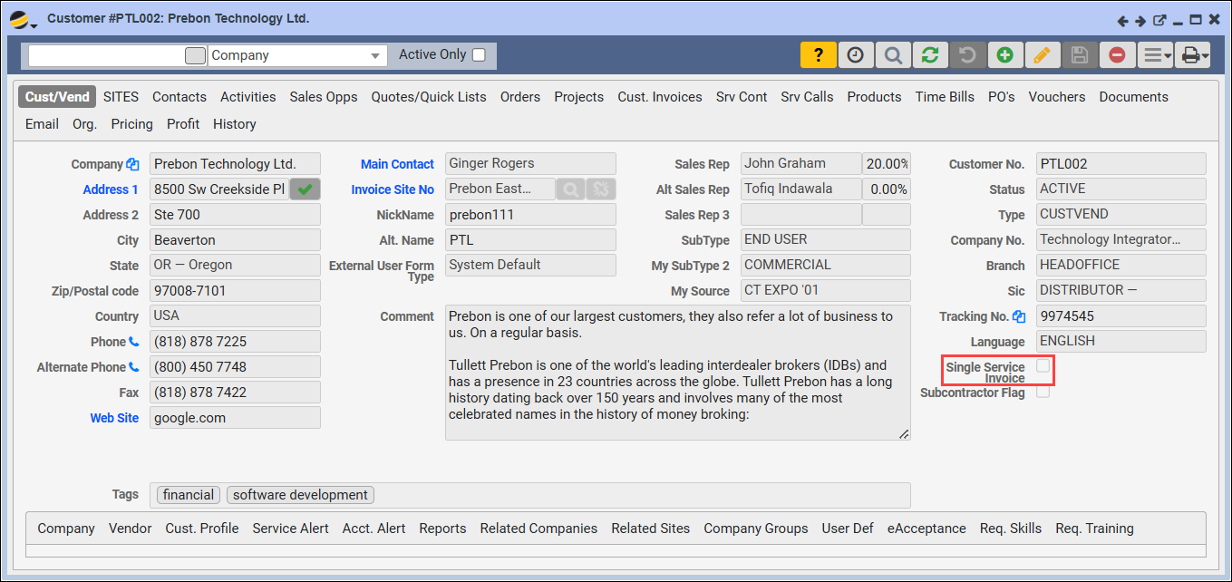Enable the Active Only checkbox
This screenshot has height=582, width=1232.
point(479,55)
